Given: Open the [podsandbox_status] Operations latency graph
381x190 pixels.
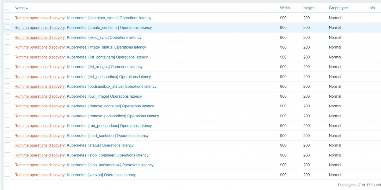Looking at the screenshot, I should [112, 87].
